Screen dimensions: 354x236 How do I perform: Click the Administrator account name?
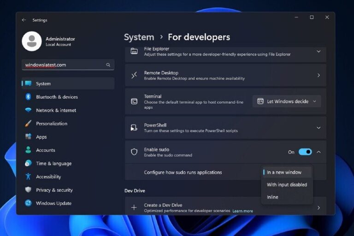click(x=60, y=39)
